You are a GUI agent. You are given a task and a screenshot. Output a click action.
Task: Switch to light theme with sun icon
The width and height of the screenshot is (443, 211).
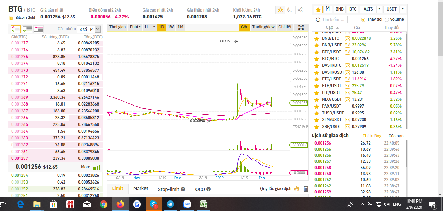pyautogui.click(x=280, y=10)
